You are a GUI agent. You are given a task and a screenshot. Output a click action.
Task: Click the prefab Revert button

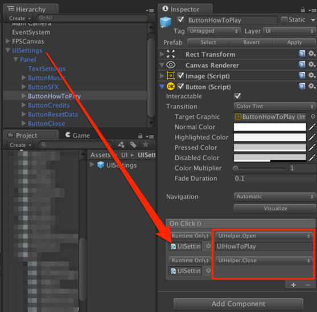252,42
